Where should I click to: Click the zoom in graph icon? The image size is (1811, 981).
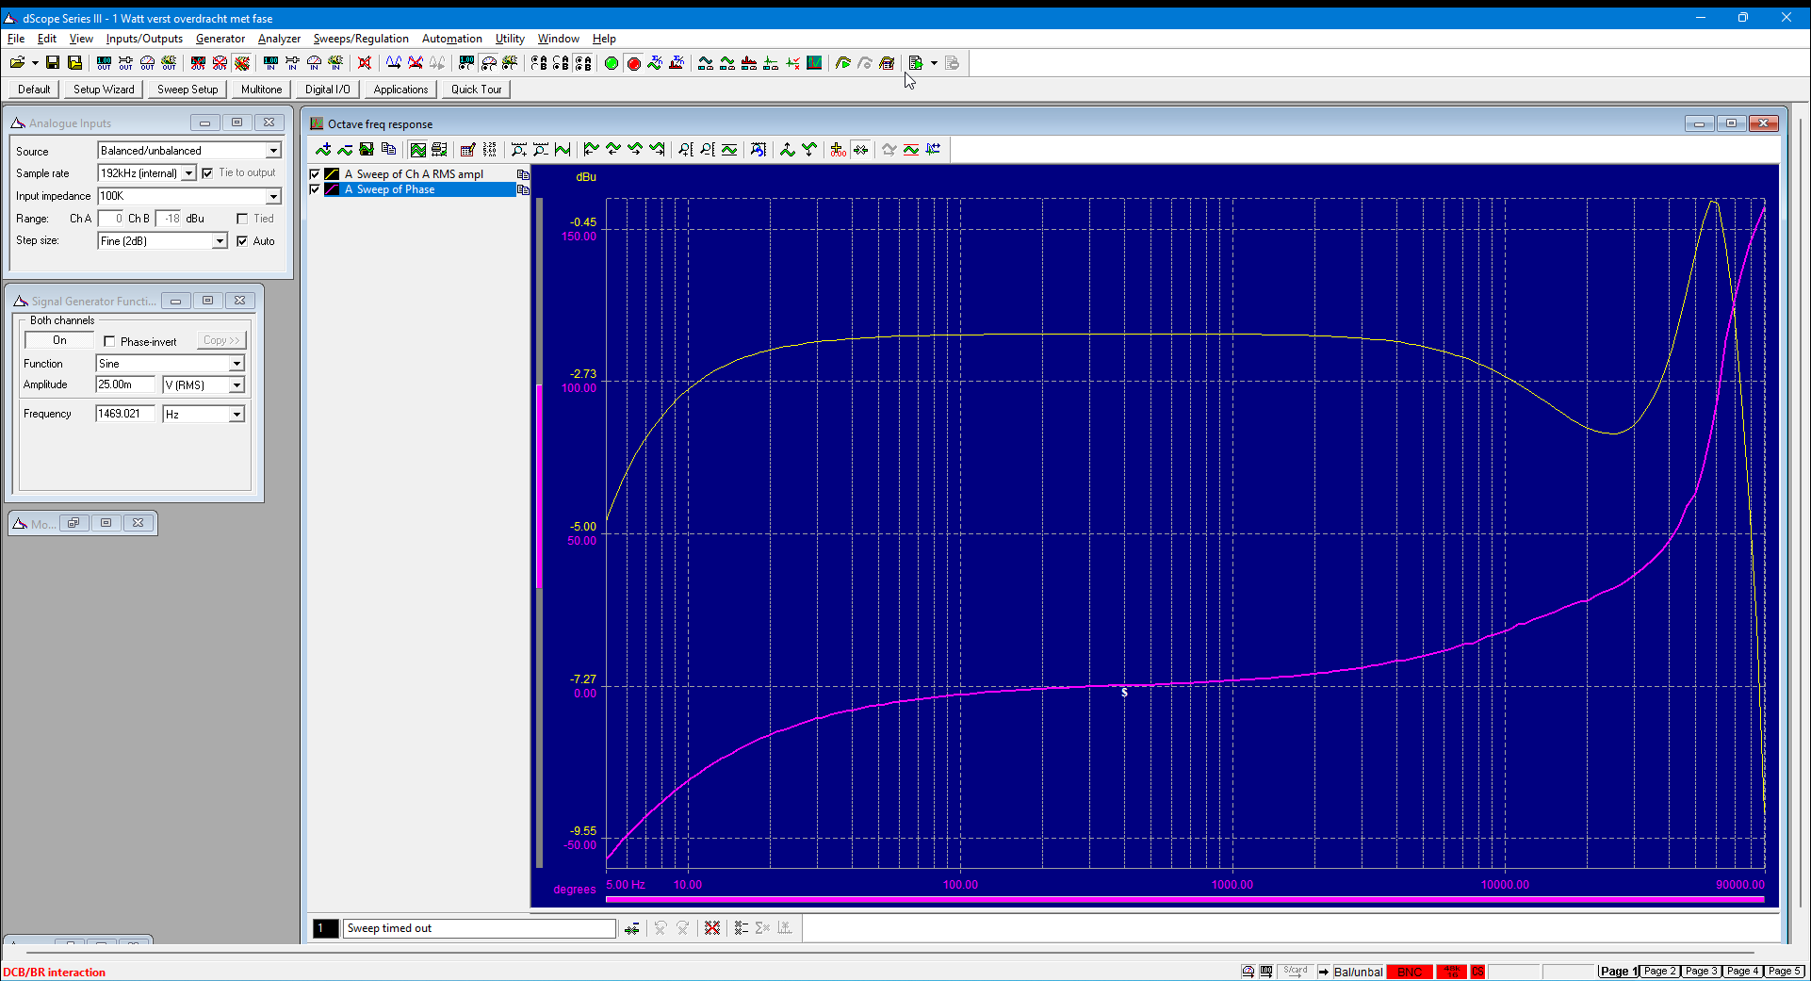(x=519, y=149)
